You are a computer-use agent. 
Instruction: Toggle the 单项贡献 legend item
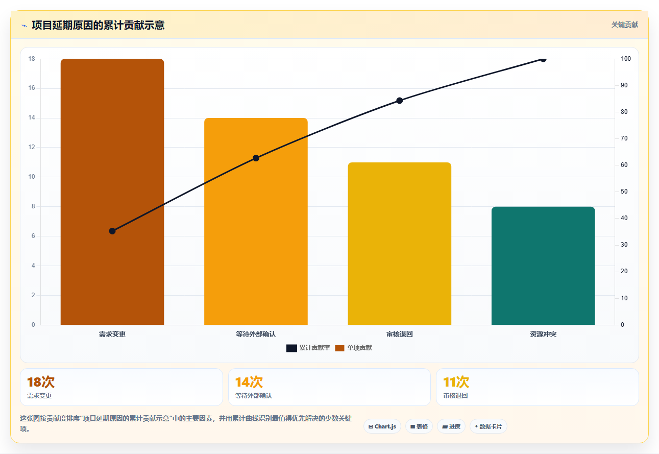click(x=353, y=348)
